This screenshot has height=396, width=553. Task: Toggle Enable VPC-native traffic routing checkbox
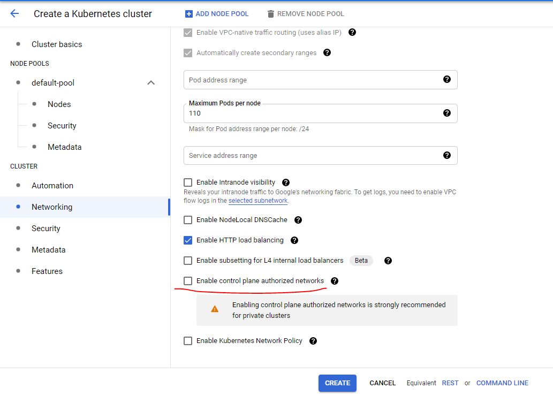[x=188, y=33]
